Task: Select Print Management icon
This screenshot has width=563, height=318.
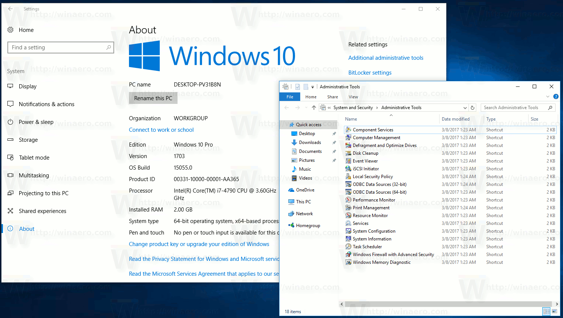Action: point(348,208)
